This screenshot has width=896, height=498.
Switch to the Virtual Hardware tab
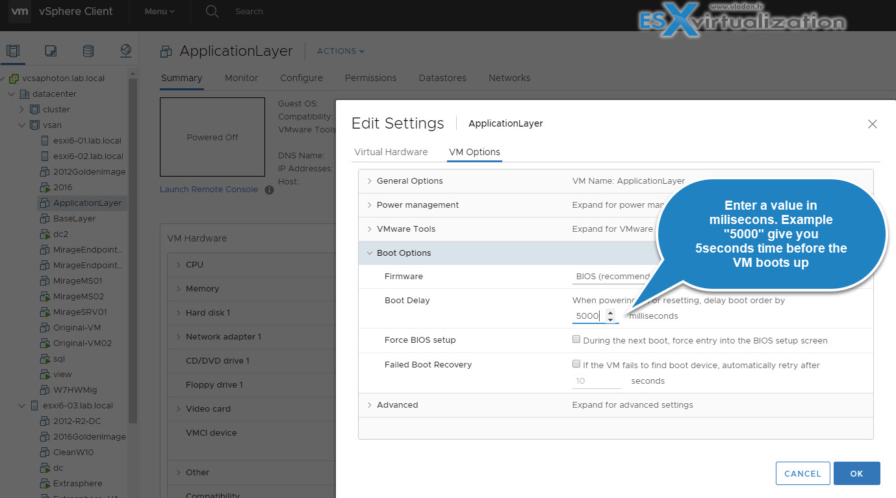click(390, 152)
